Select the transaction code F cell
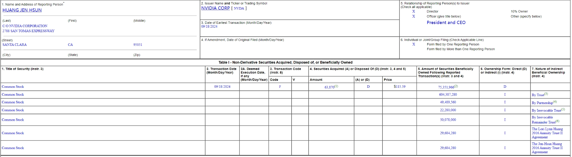 pos(280,87)
